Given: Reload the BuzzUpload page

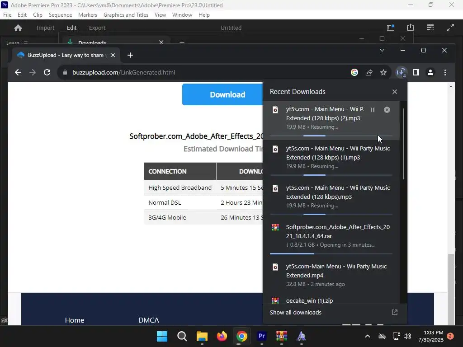Looking at the screenshot, I should pyautogui.click(x=47, y=72).
